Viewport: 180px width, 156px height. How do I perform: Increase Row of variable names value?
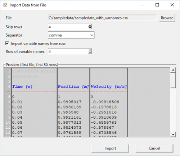(90, 50)
